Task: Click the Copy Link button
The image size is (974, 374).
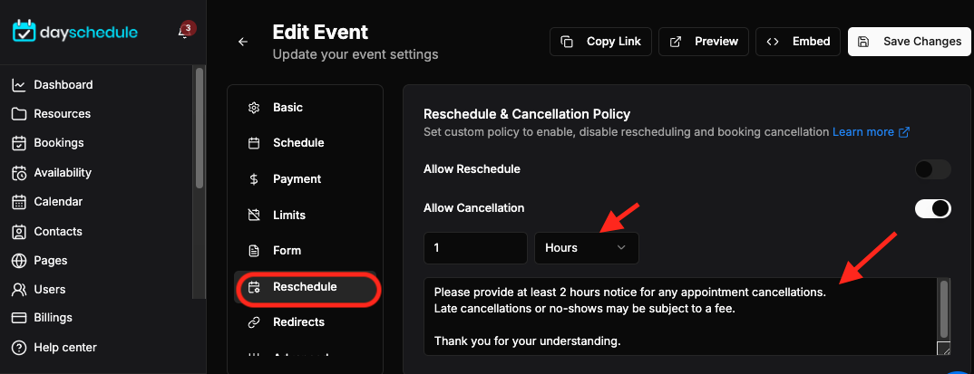Action: coord(600,42)
